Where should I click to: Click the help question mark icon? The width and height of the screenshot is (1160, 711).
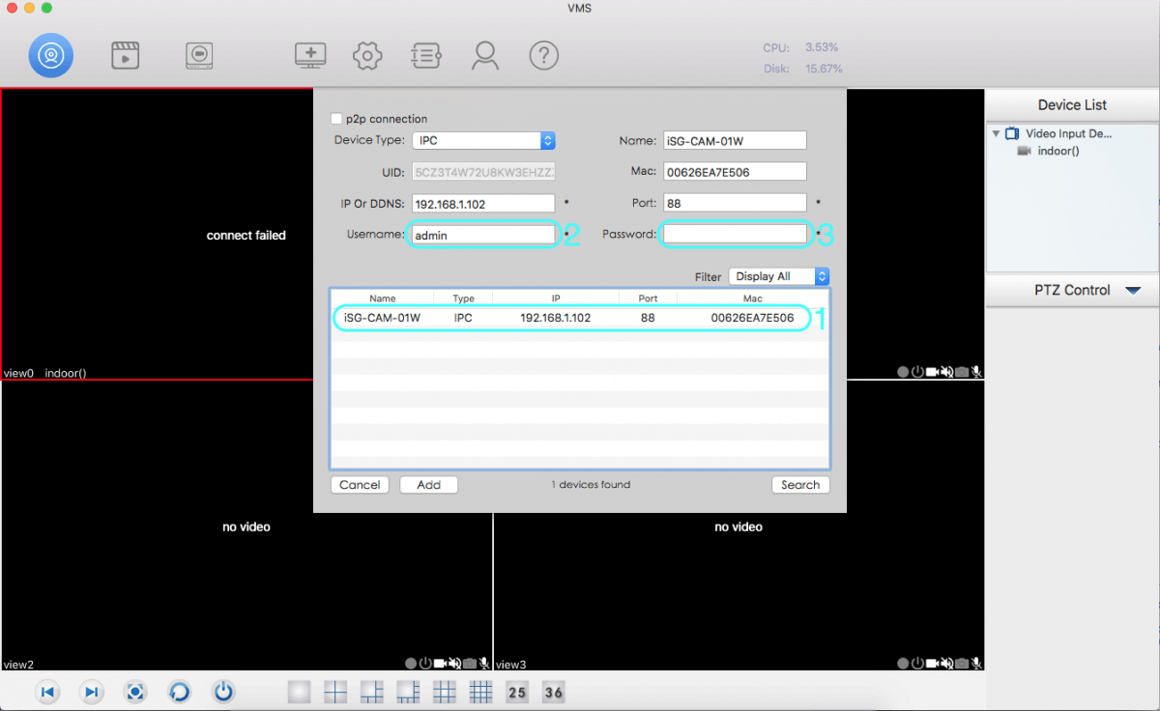pos(544,56)
